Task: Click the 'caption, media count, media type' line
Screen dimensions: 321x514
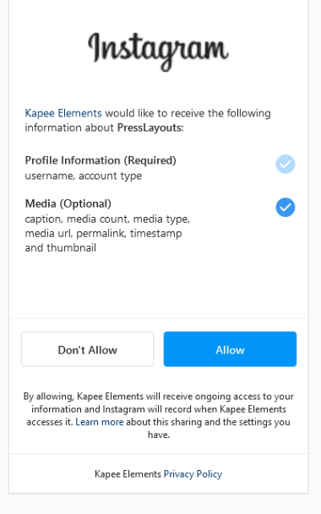Action: 107,219
